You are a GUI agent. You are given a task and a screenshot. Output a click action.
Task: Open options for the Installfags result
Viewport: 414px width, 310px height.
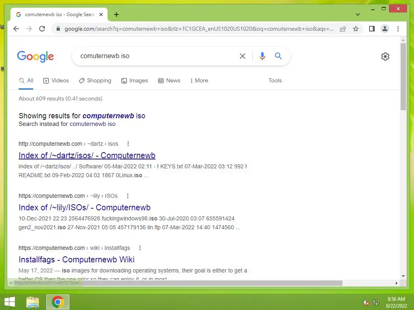(x=140, y=248)
